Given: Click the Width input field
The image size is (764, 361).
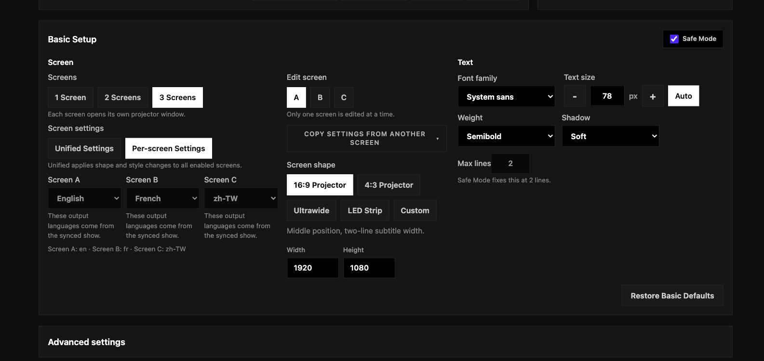Looking at the screenshot, I should (x=313, y=268).
